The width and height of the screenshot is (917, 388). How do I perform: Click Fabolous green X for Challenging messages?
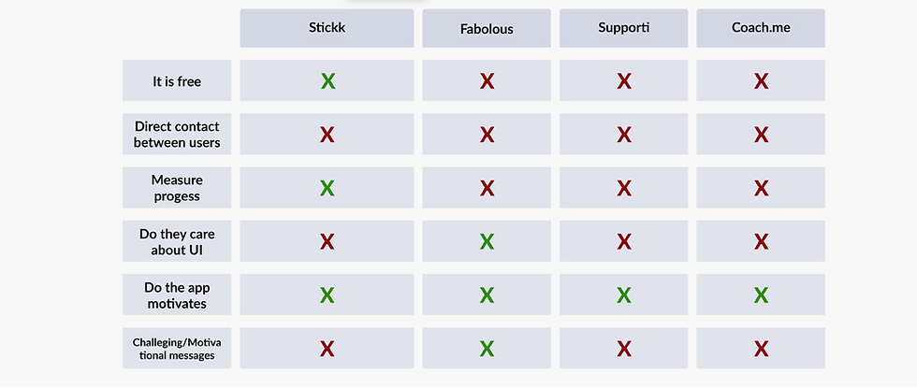(487, 349)
